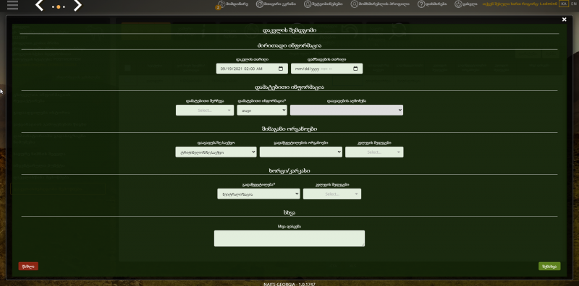The height and width of the screenshot is (286, 579).
Task: Focus the 09/19/2021 02:00 AM date field
Action: pos(252,69)
